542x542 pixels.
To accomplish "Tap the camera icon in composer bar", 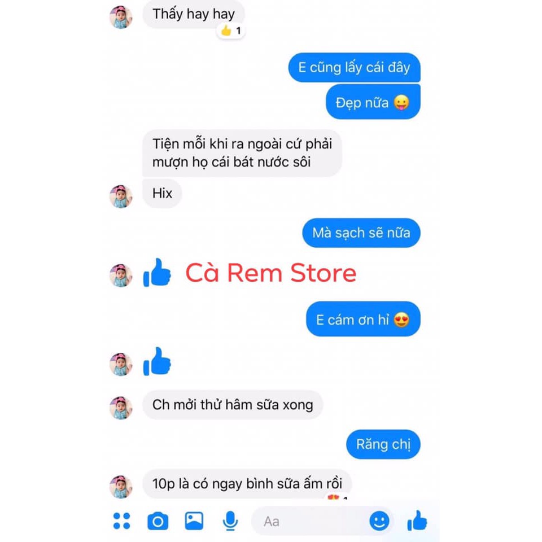I will tap(158, 521).
